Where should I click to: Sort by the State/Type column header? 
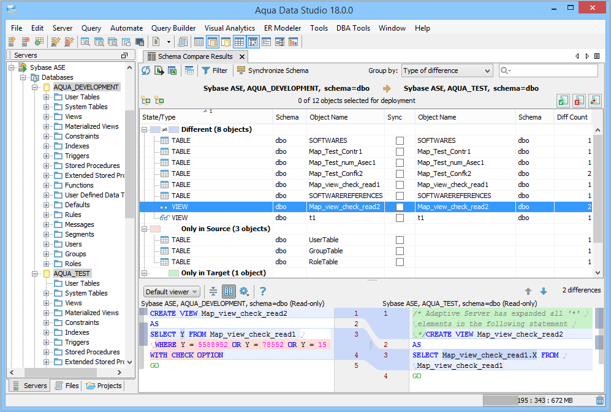click(206, 117)
